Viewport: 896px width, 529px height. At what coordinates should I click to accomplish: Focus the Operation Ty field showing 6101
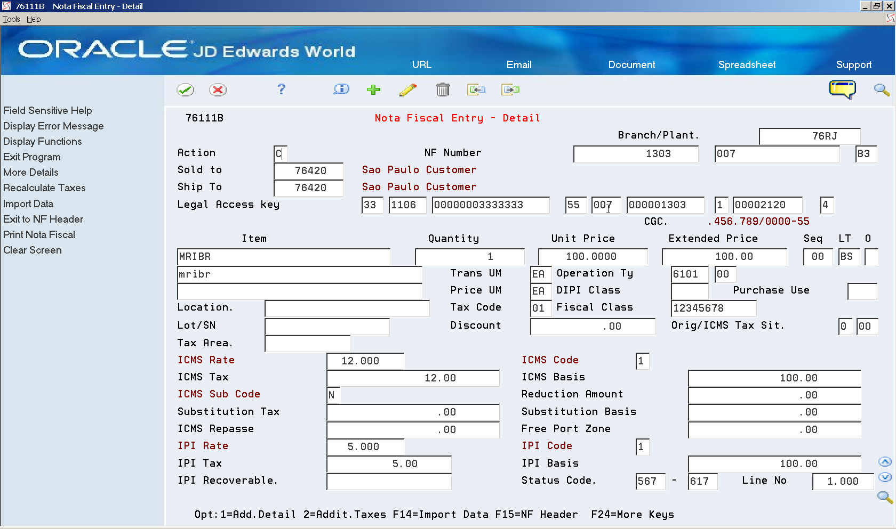690,274
